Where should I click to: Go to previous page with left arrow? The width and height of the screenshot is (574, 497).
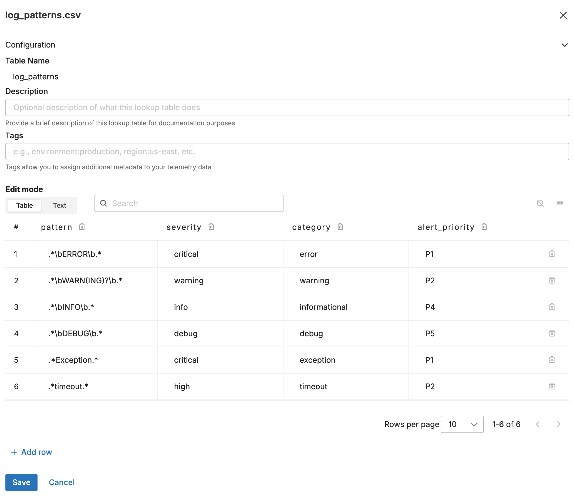(538, 424)
